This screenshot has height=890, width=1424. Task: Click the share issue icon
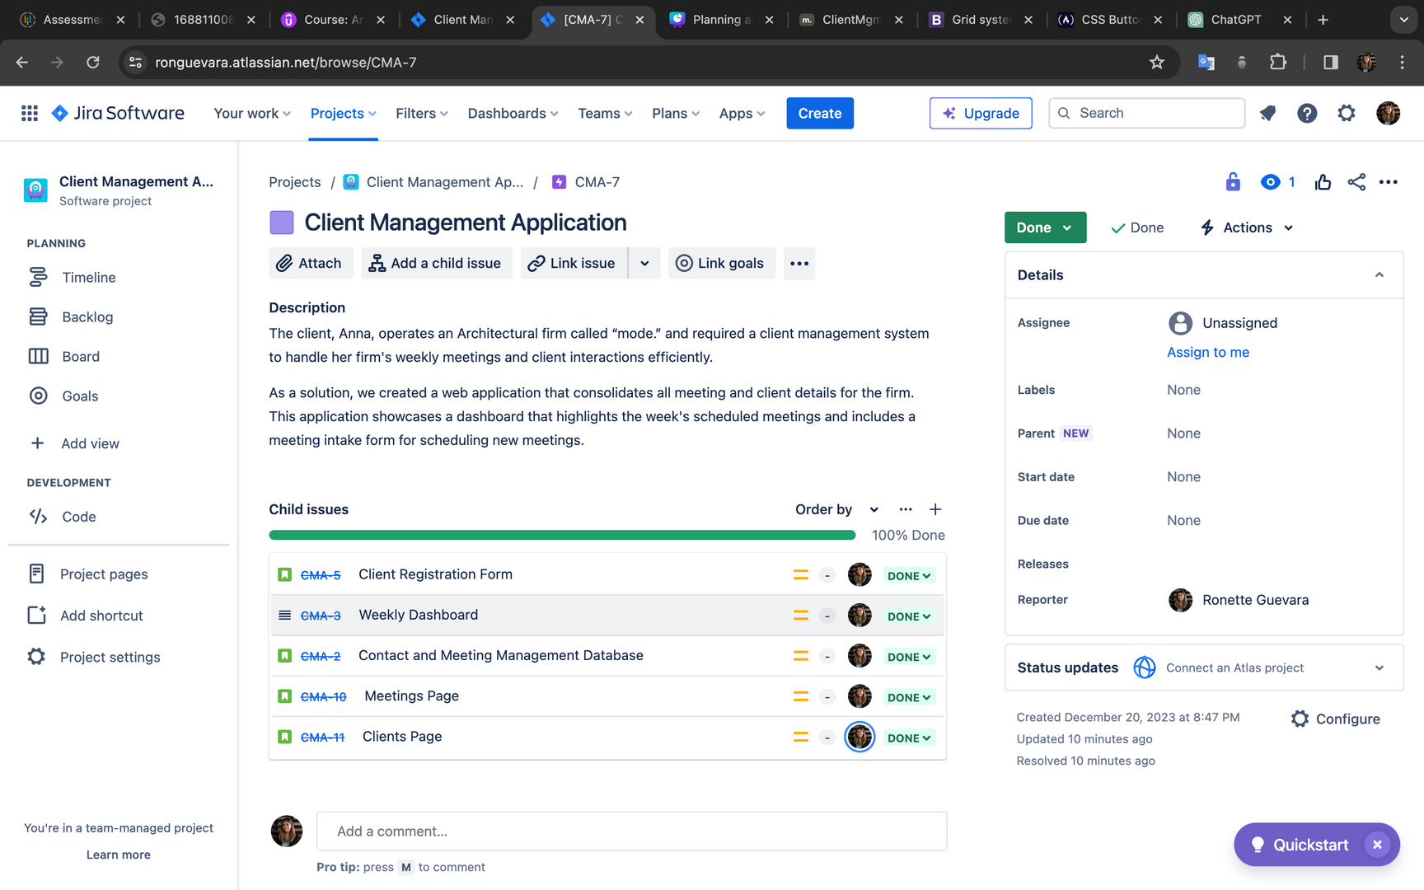click(x=1356, y=182)
